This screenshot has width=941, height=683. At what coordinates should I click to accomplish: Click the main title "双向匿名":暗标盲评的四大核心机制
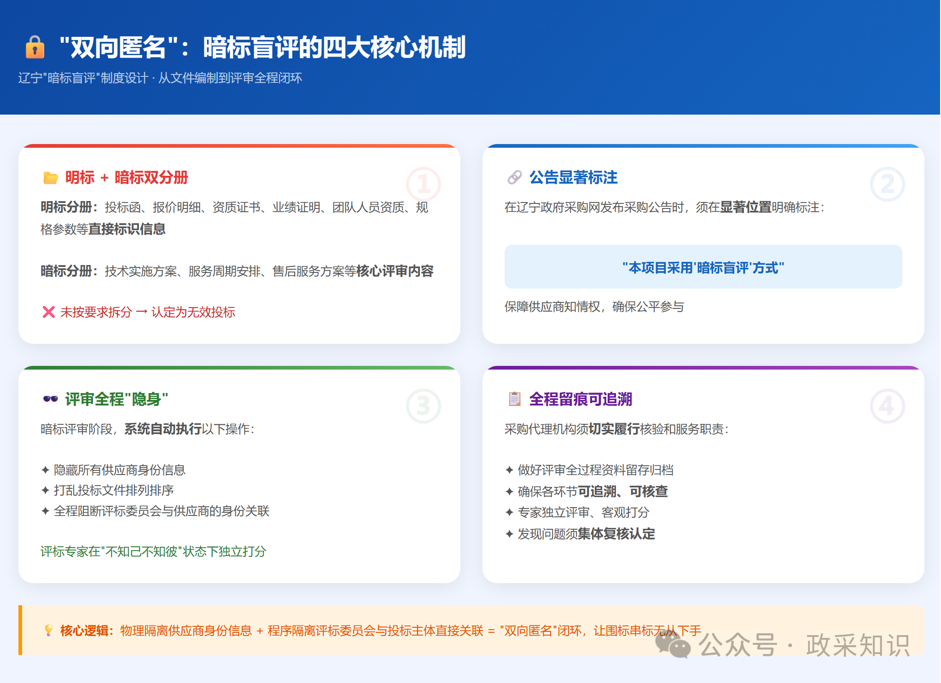pos(263,47)
